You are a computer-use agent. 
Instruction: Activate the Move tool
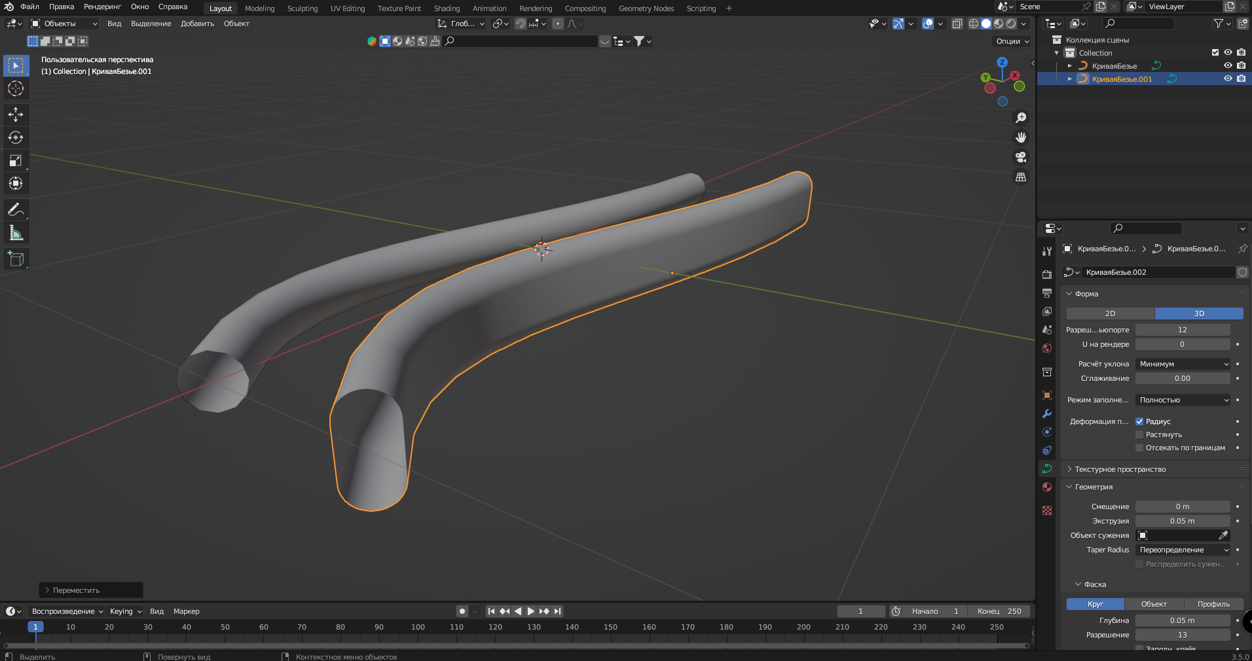[16, 115]
